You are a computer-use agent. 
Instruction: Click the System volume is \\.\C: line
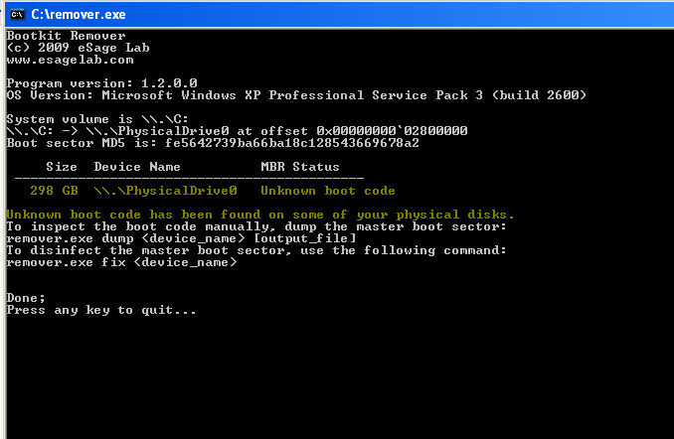(x=97, y=119)
